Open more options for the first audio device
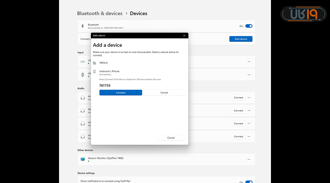Screen dimensions: 330x183 point(249,98)
